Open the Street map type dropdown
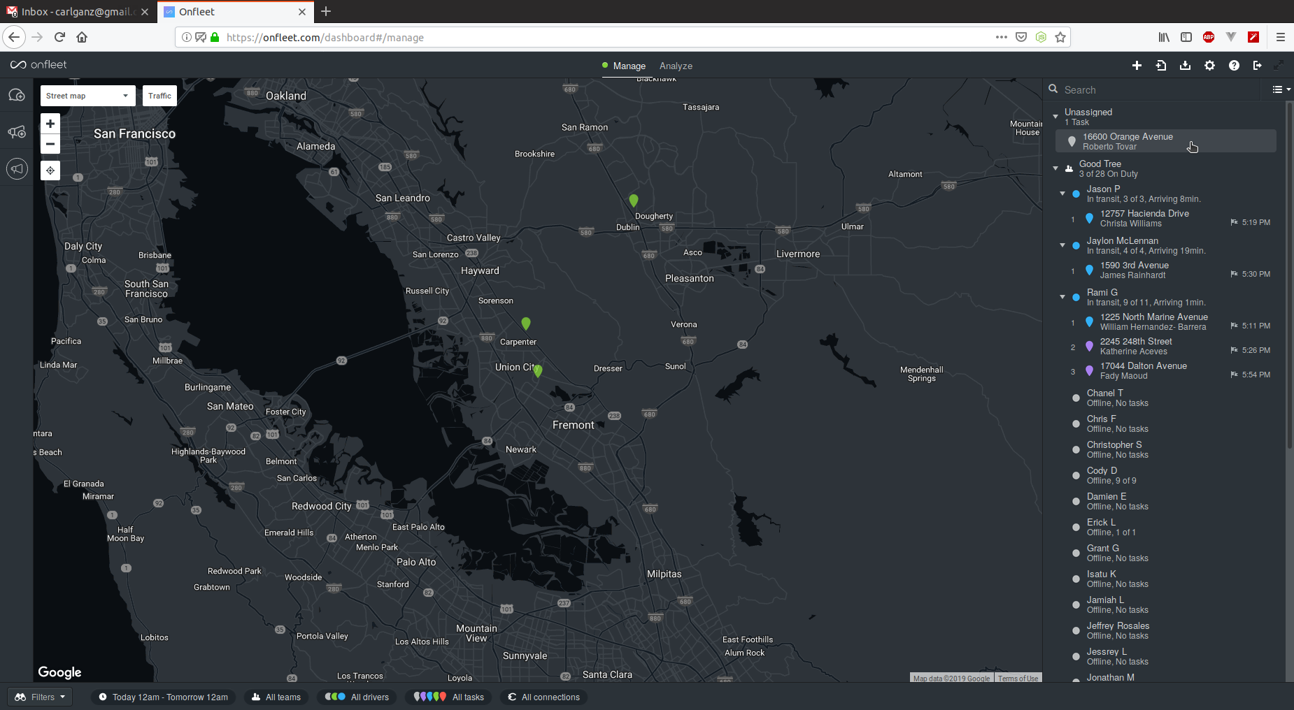This screenshot has height=710, width=1294. click(87, 96)
